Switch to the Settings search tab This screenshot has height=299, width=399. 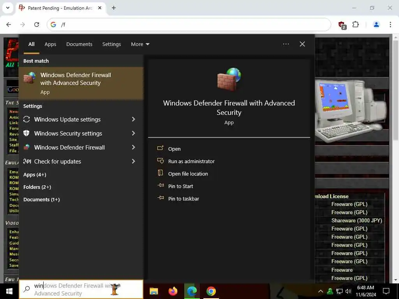111,44
